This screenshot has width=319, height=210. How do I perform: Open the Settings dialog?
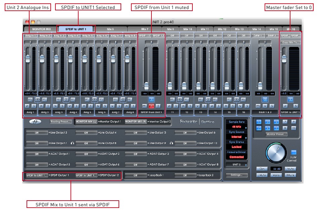pos(237,175)
